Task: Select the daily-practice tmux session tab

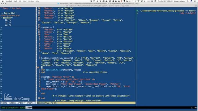Action: 97,6
